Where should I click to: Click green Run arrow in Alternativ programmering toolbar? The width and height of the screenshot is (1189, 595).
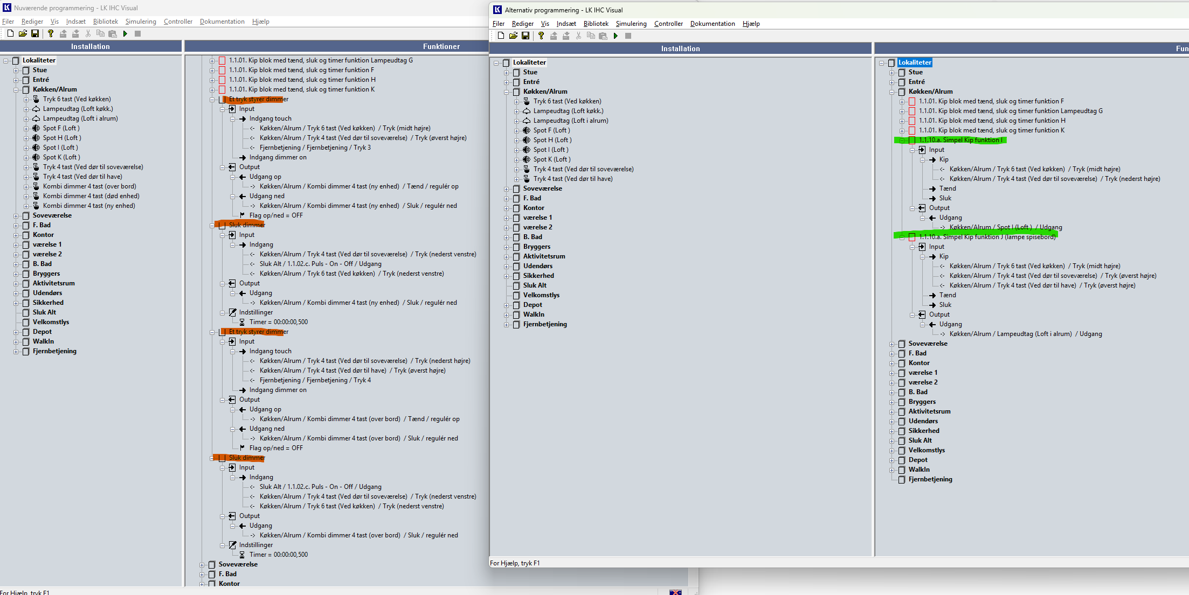616,36
